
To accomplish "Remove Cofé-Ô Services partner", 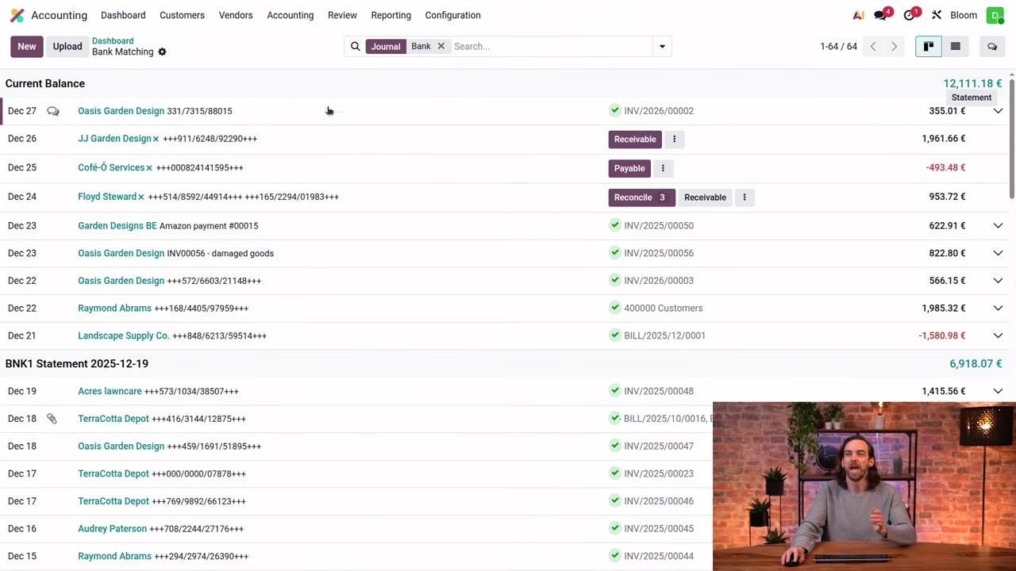I will pyautogui.click(x=148, y=168).
